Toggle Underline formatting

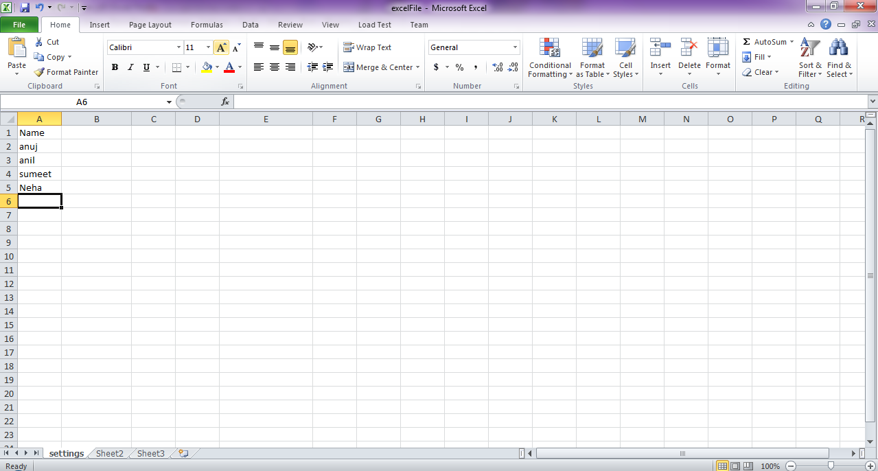coord(146,67)
